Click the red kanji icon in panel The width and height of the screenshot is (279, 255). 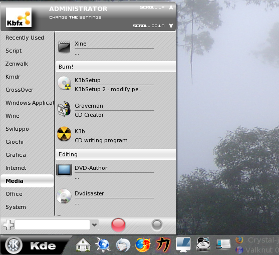(x=163, y=245)
